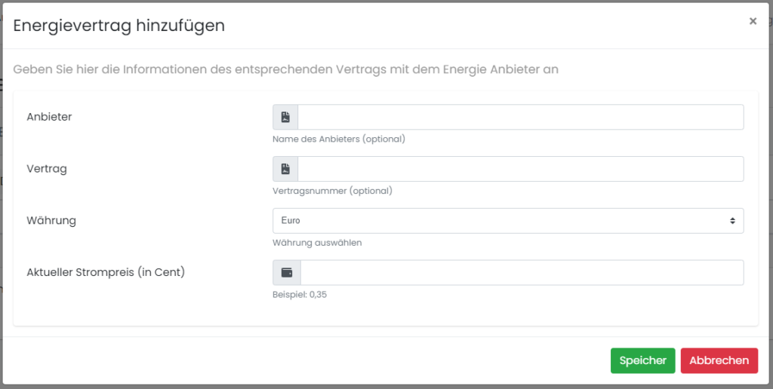Click the Vertragsnummer (optional) hint text

coord(332,191)
